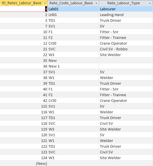Click the Lab01 rate code cell
The image size is (153, 166).
pyautogui.click(x=73, y=9)
